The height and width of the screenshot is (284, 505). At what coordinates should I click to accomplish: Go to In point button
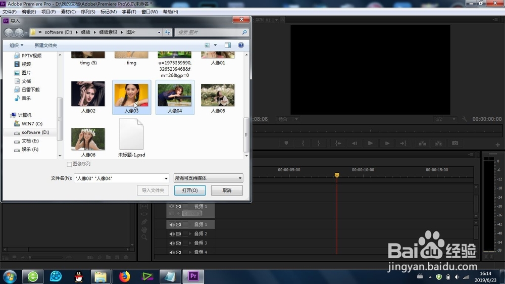[x=338, y=143]
